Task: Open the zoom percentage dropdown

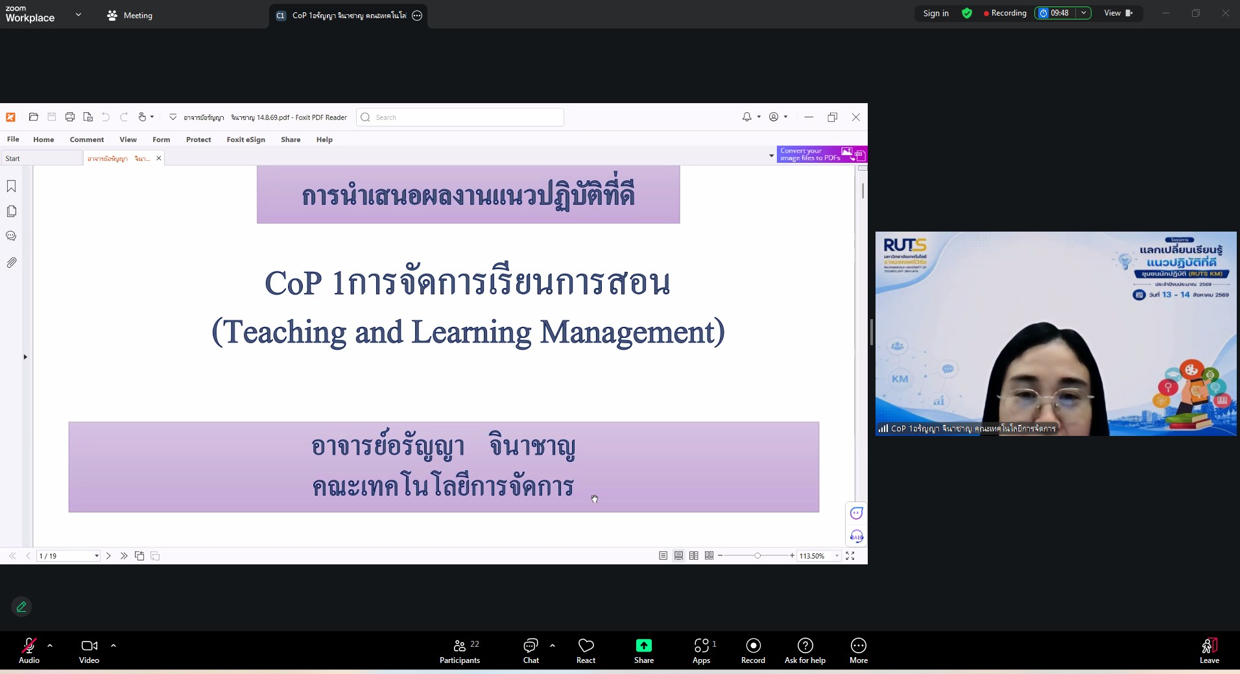Action: 837,556
